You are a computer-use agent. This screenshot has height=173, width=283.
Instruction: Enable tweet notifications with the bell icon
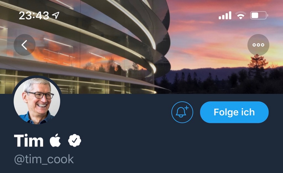click(182, 112)
